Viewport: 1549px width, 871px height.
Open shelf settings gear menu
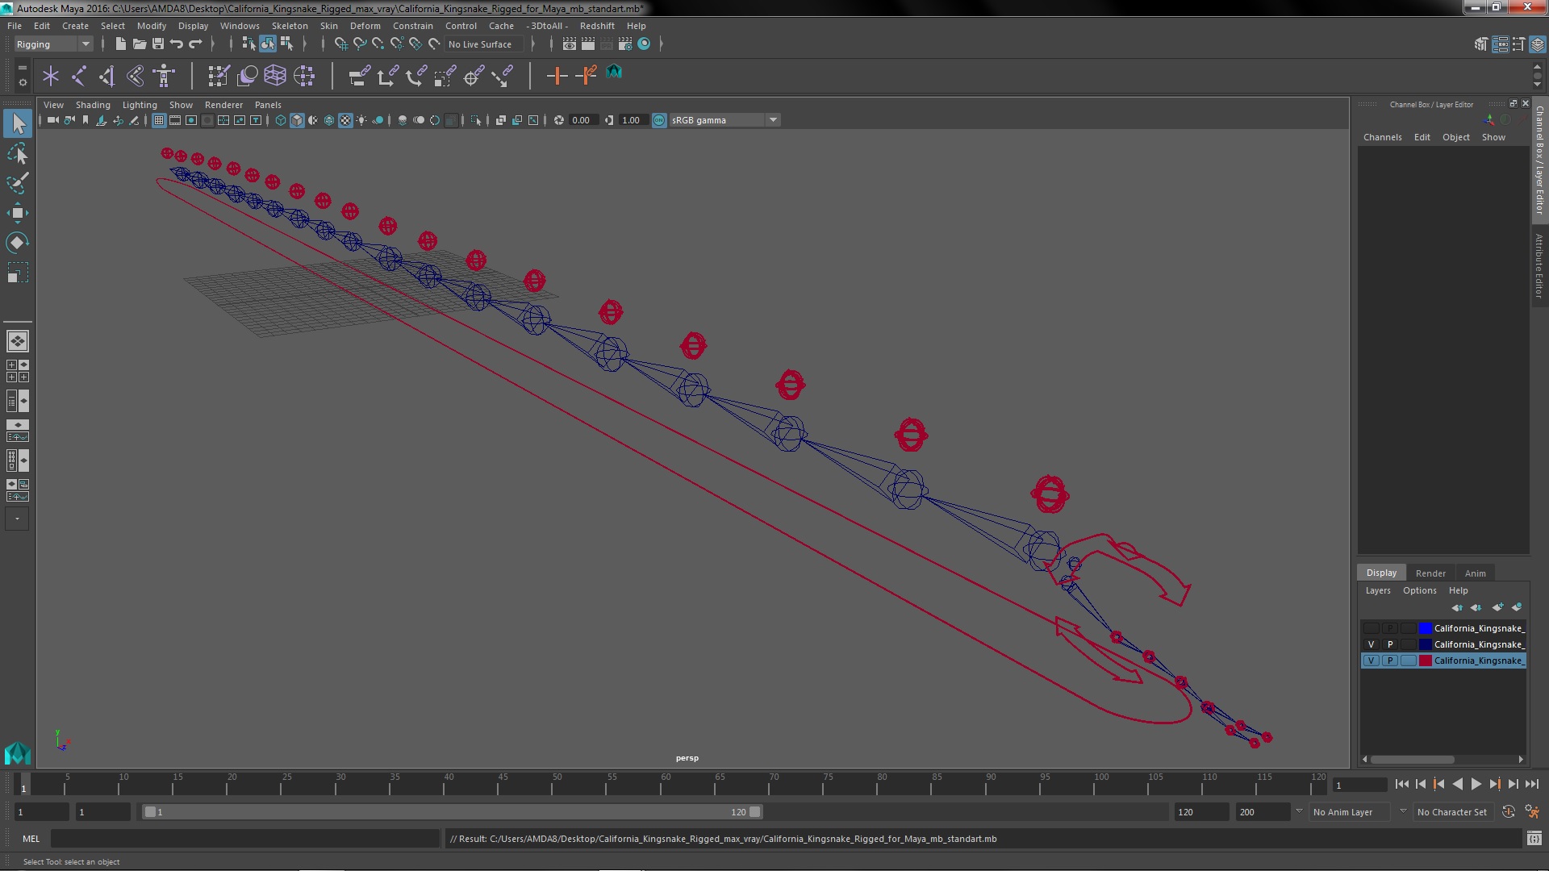[23, 82]
